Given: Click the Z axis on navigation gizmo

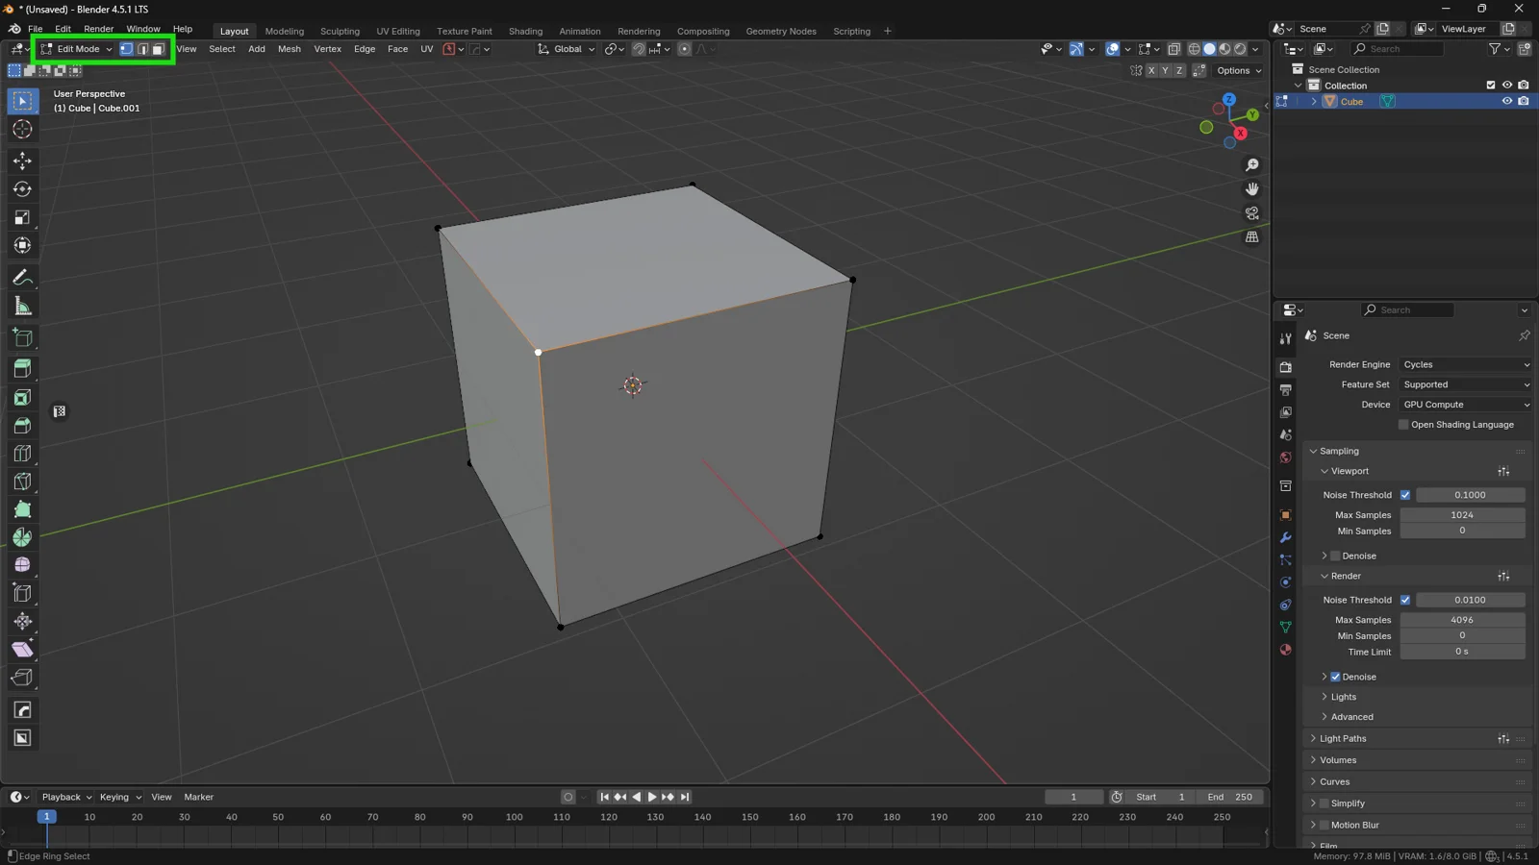Looking at the screenshot, I should (1229, 99).
